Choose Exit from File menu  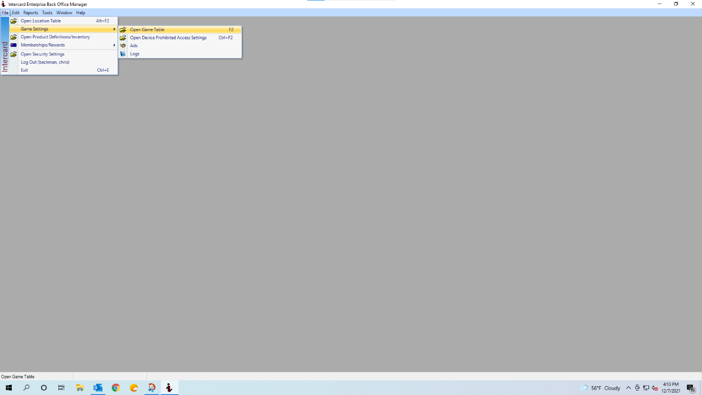64,70
